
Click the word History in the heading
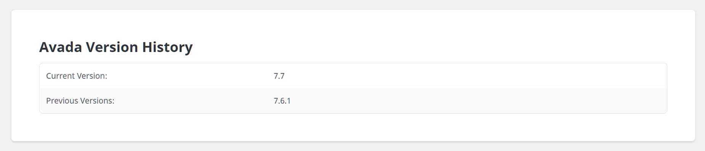click(167, 48)
